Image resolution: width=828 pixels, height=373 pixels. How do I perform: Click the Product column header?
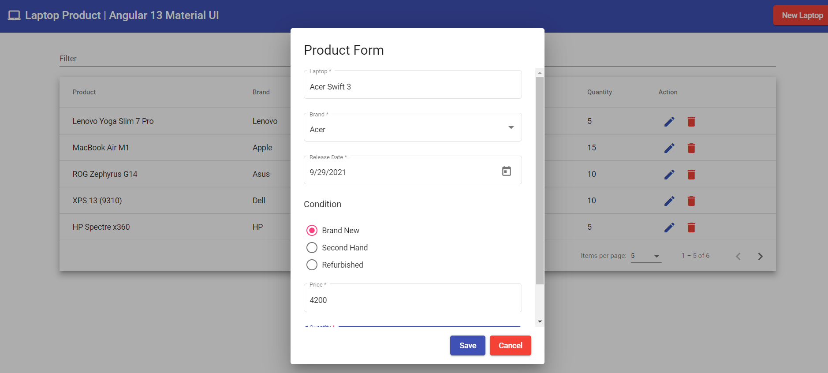pos(84,92)
